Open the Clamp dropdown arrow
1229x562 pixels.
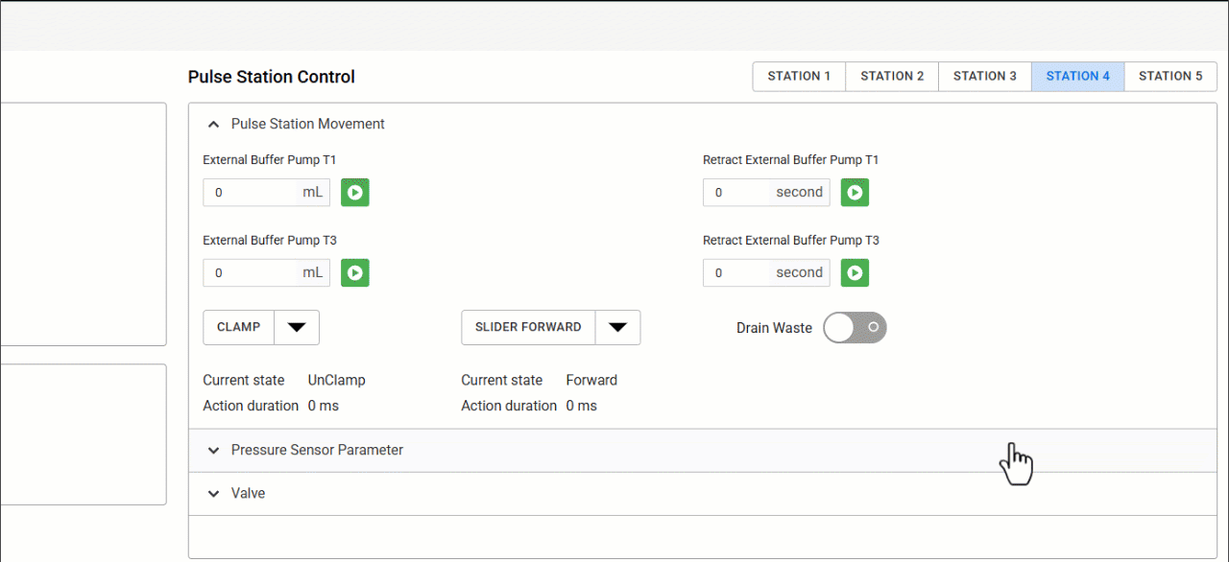[x=297, y=328]
